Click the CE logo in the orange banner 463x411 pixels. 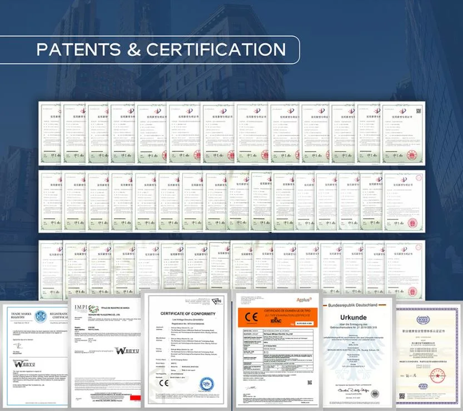pyautogui.click(x=251, y=317)
